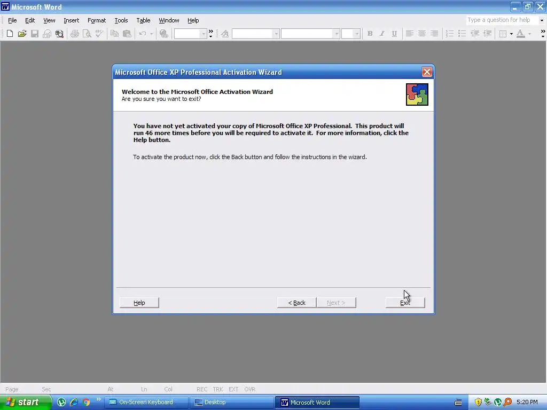Viewport: 547px width, 410px height.
Task: Close the Activation Wizard with red X
Action: coord(427,72)
